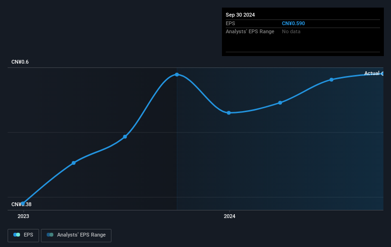
Task: Click the 2023 x-axis label
Action: pyautogui.click(x=23, y=216)
